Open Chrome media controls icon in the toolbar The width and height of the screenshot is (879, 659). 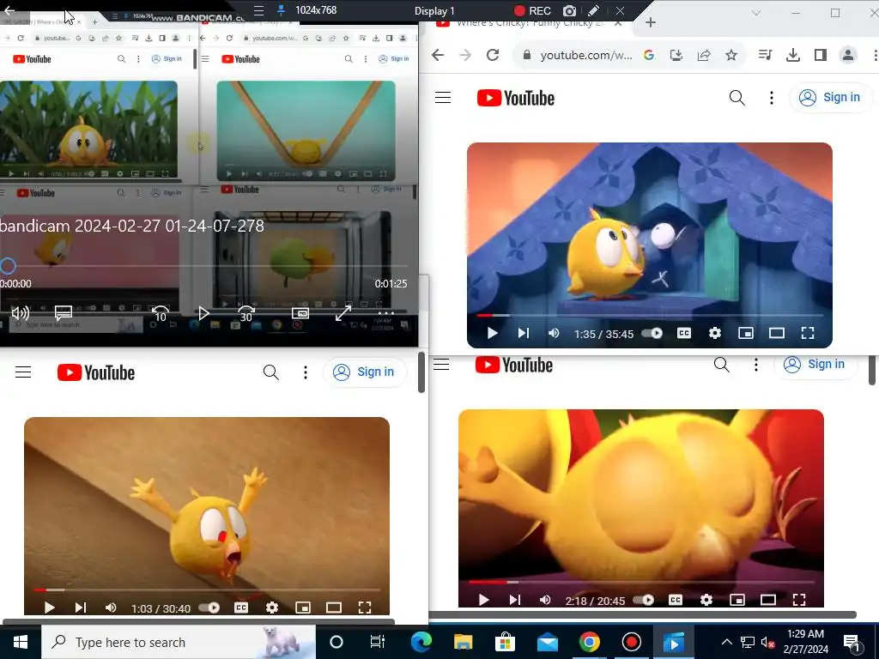(x=765, y=55)
